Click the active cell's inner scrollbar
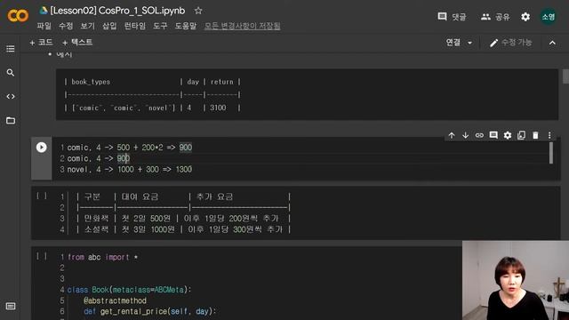569x320 pixels. click(551, 153)
